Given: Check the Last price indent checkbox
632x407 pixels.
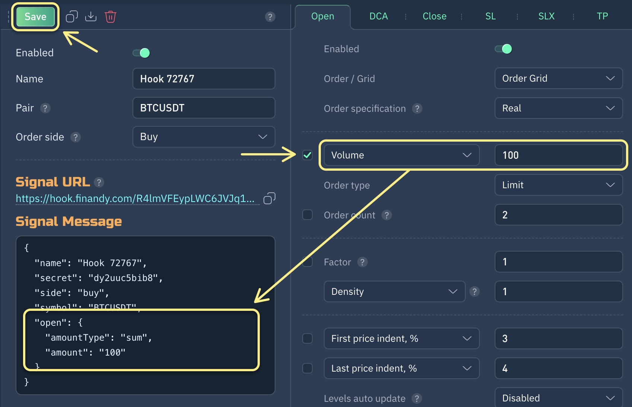Looking at the screenshot, I should tap(307, 368).
